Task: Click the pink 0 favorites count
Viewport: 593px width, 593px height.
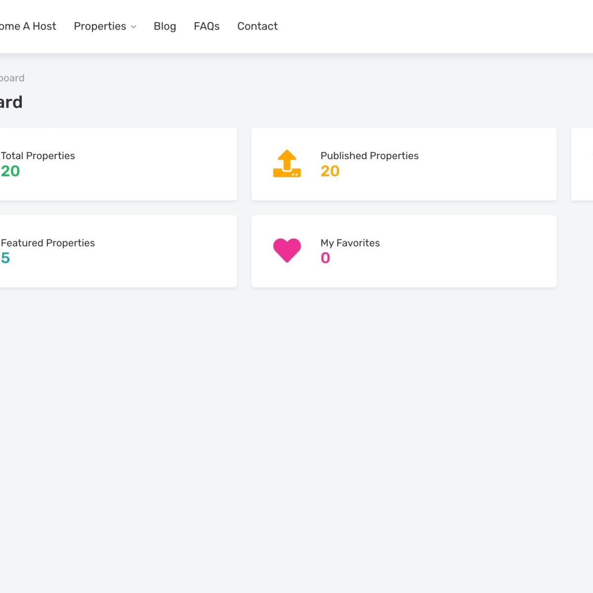Action: tap(325, 258)
